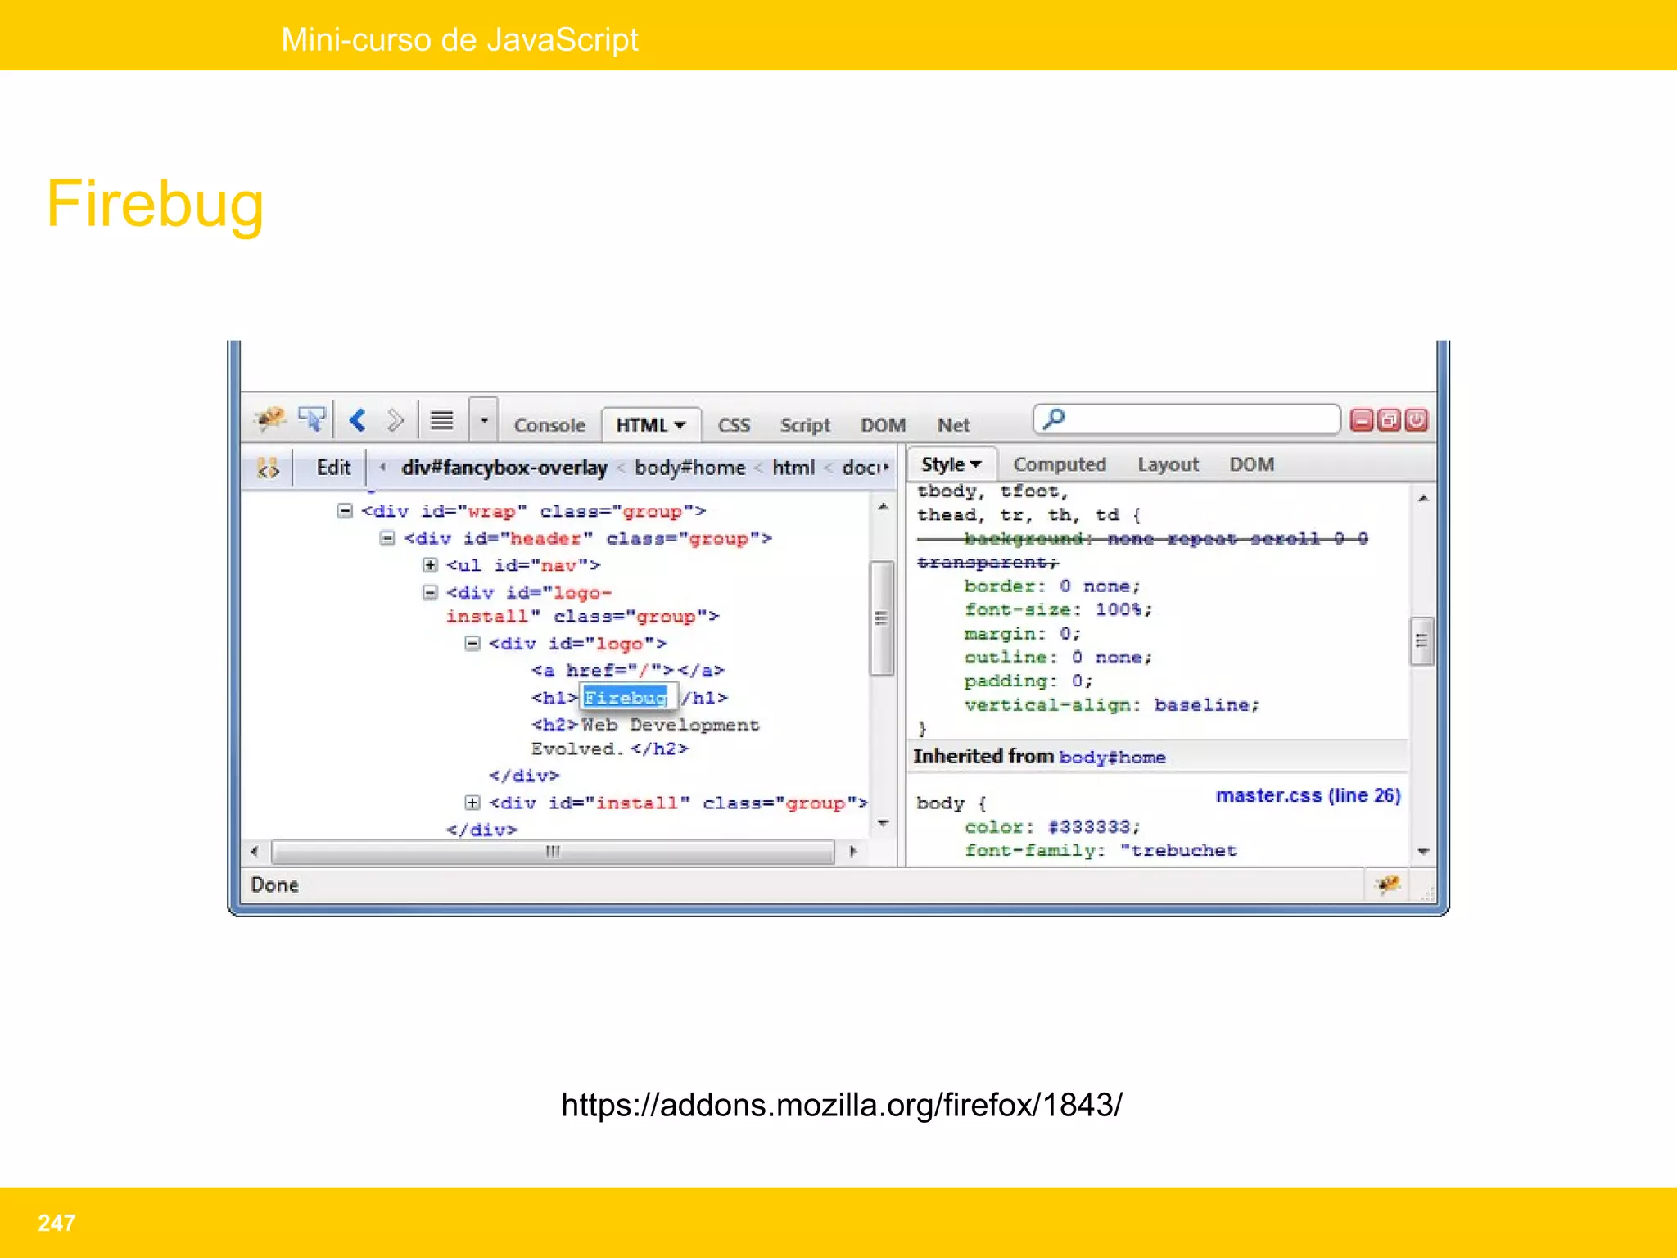Click the padding: 0 property
Viewport: 1677px width, 1258px height.
(x=1028, y=681)
